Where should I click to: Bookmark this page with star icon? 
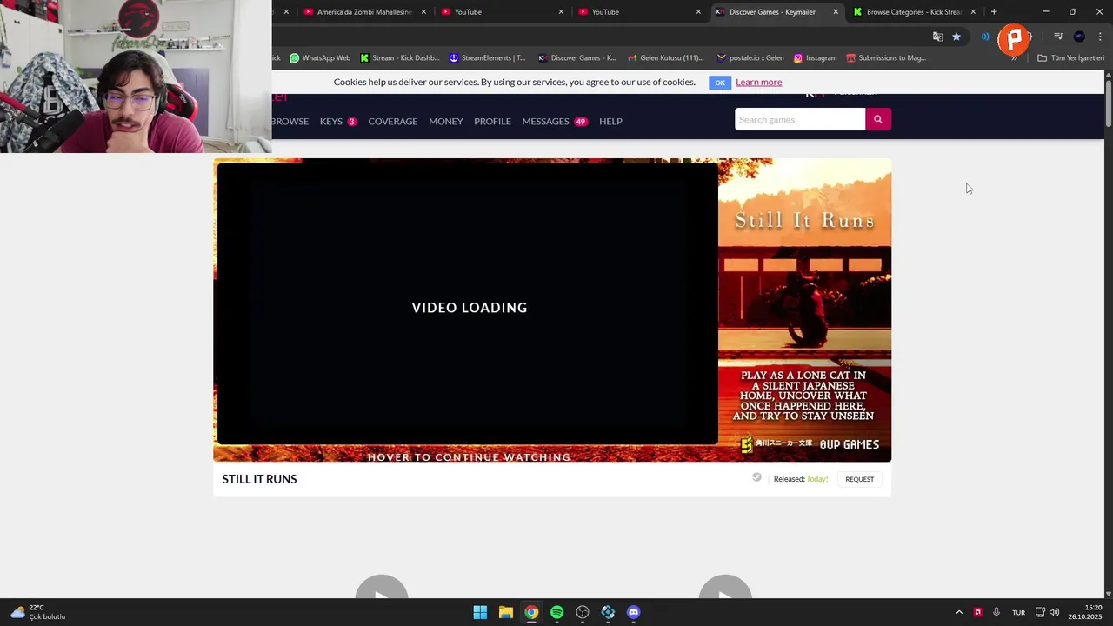956,37
